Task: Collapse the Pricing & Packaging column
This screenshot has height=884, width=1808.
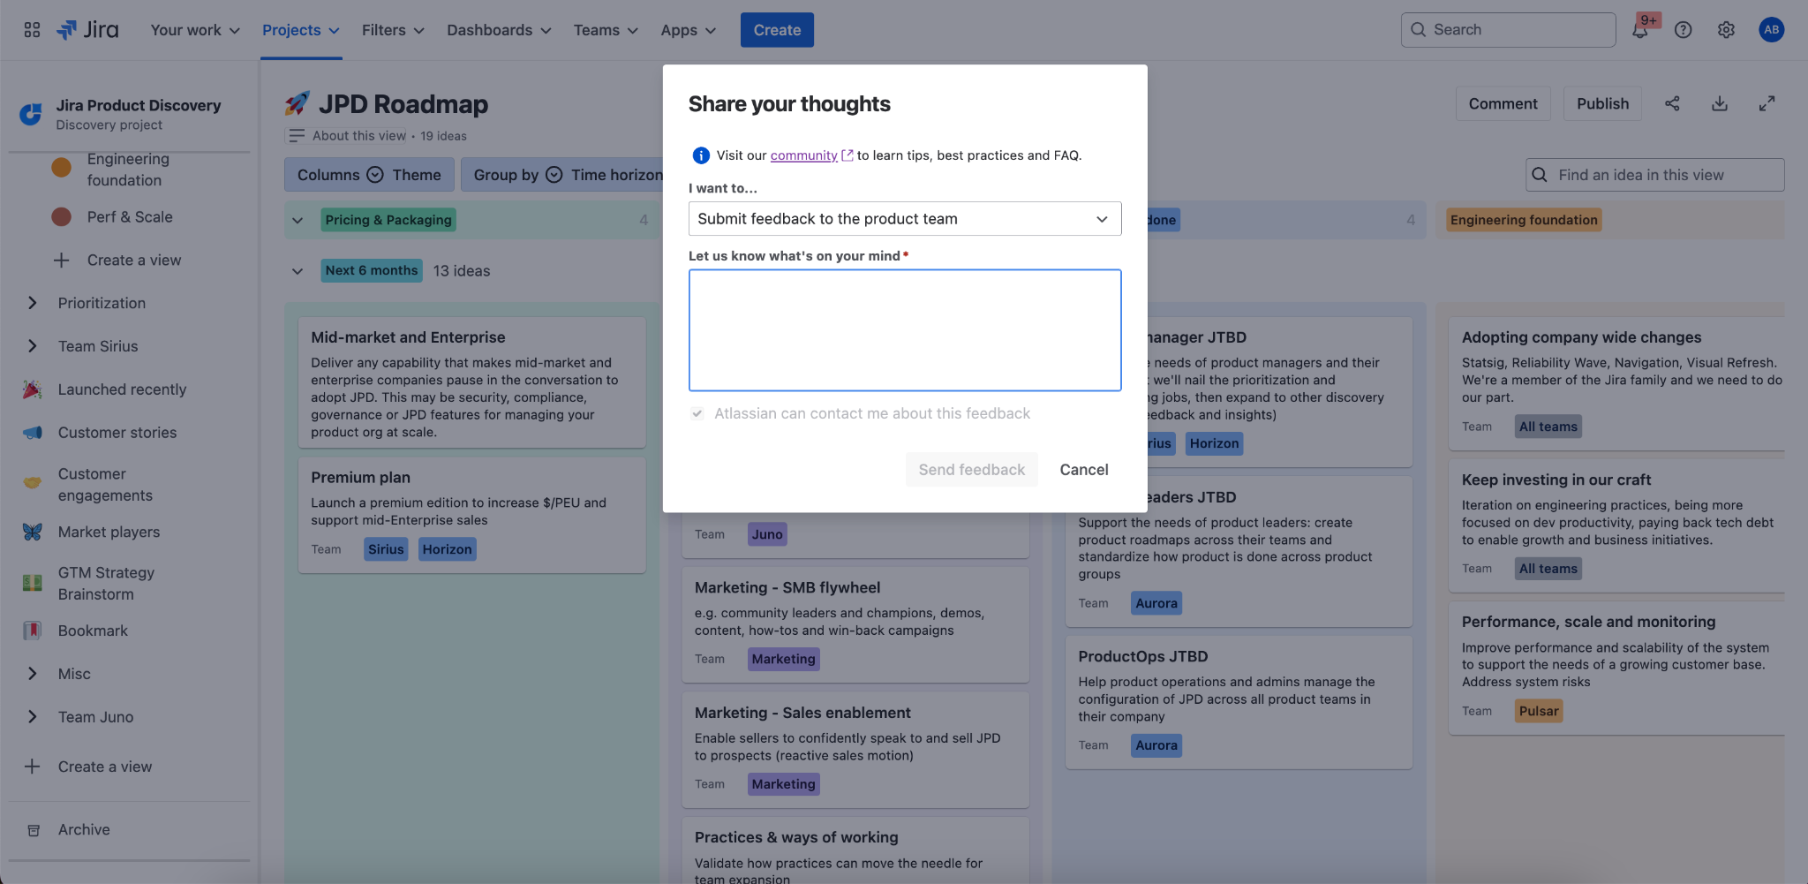Action: (298, 220)
